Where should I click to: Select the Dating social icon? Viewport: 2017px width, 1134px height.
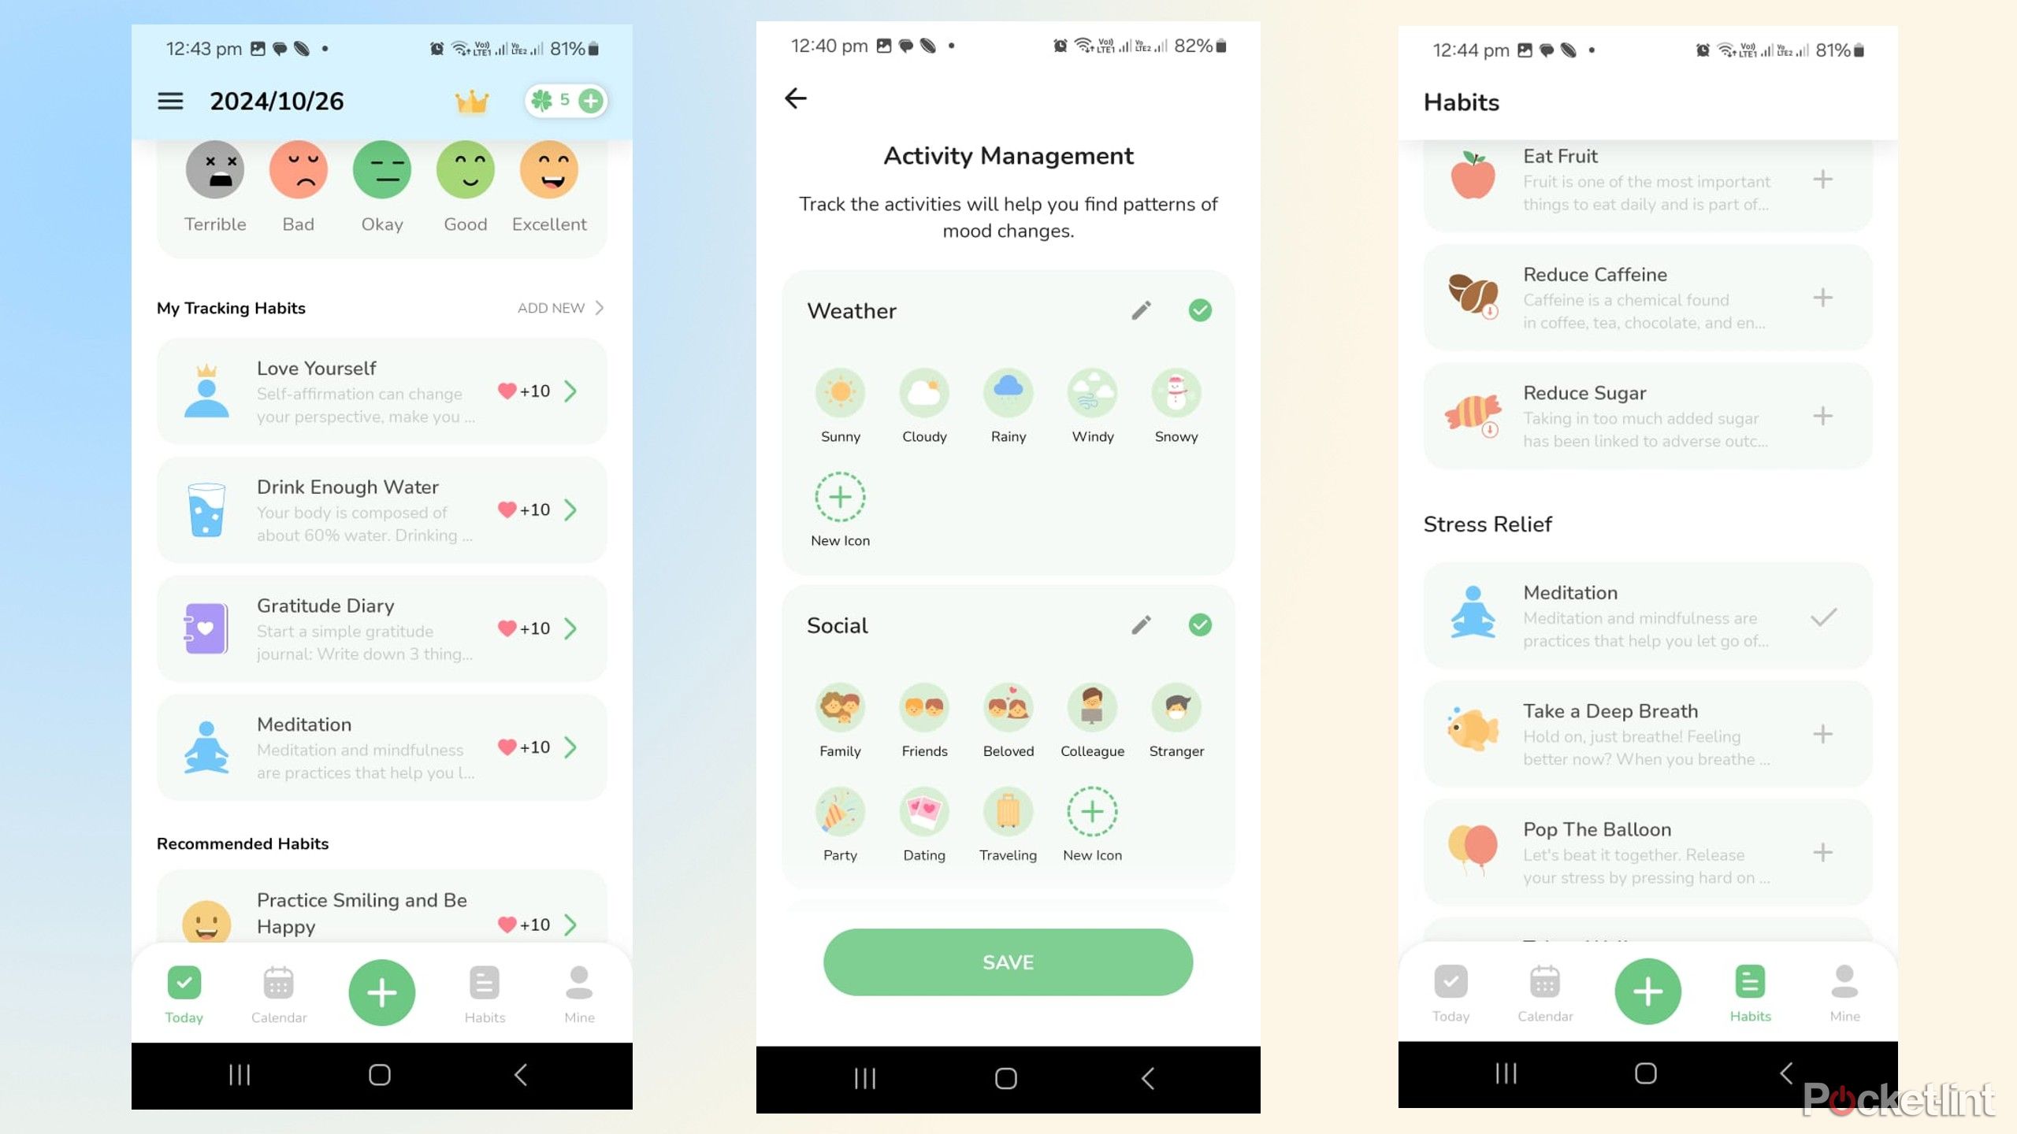(924, 811)
